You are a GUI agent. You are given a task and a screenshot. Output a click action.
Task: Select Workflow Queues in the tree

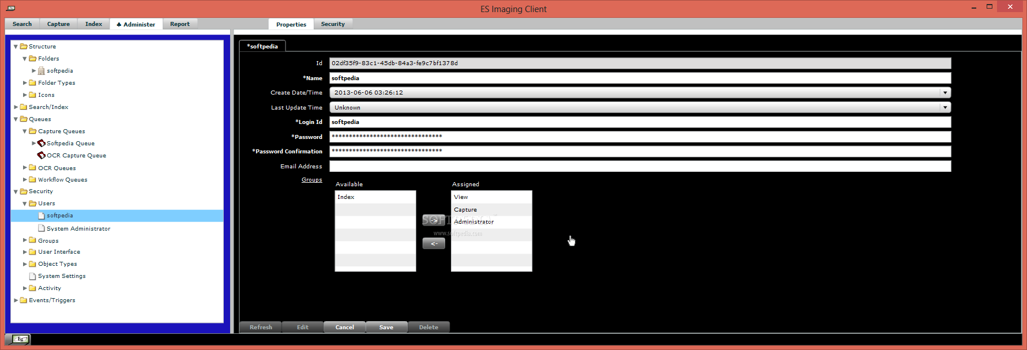coord(63,180)
